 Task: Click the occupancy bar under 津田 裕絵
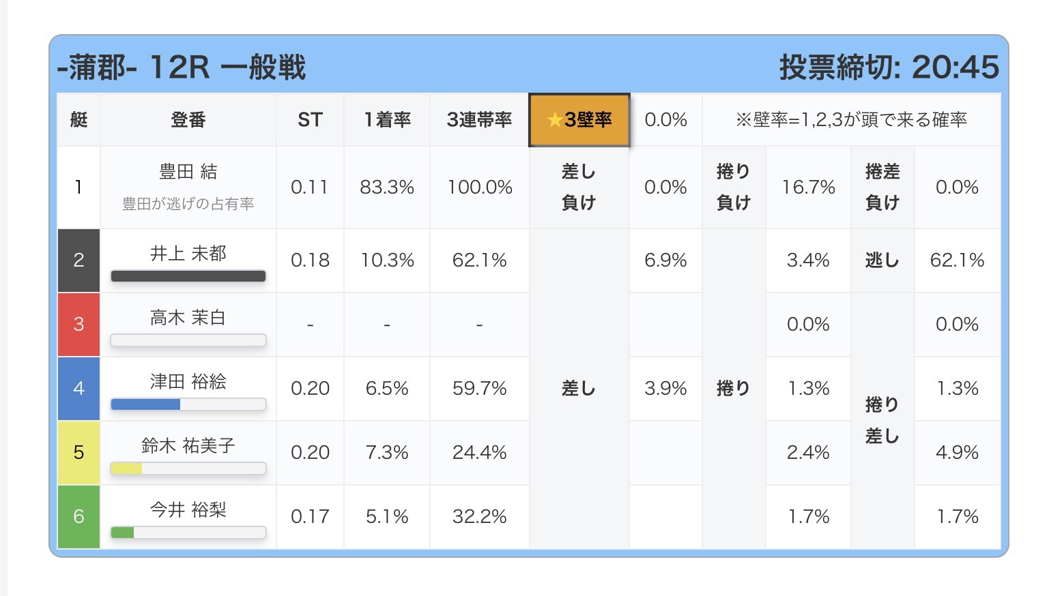coord(188,404)
